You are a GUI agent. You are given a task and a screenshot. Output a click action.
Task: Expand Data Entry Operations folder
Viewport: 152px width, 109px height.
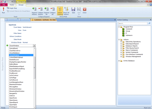(x=121, y=42)
